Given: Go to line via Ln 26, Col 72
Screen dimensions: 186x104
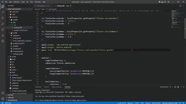Looking at the screenshot, I should [x=122, y=103].
